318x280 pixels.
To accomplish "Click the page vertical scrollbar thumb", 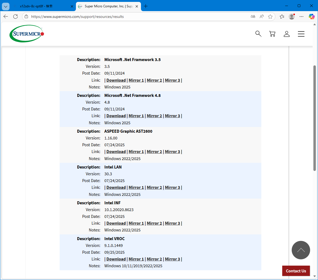I will tap(314, 118).
